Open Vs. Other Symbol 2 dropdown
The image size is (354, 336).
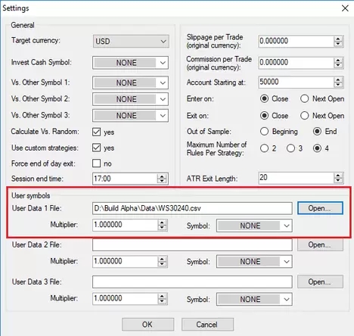(130, 99)
